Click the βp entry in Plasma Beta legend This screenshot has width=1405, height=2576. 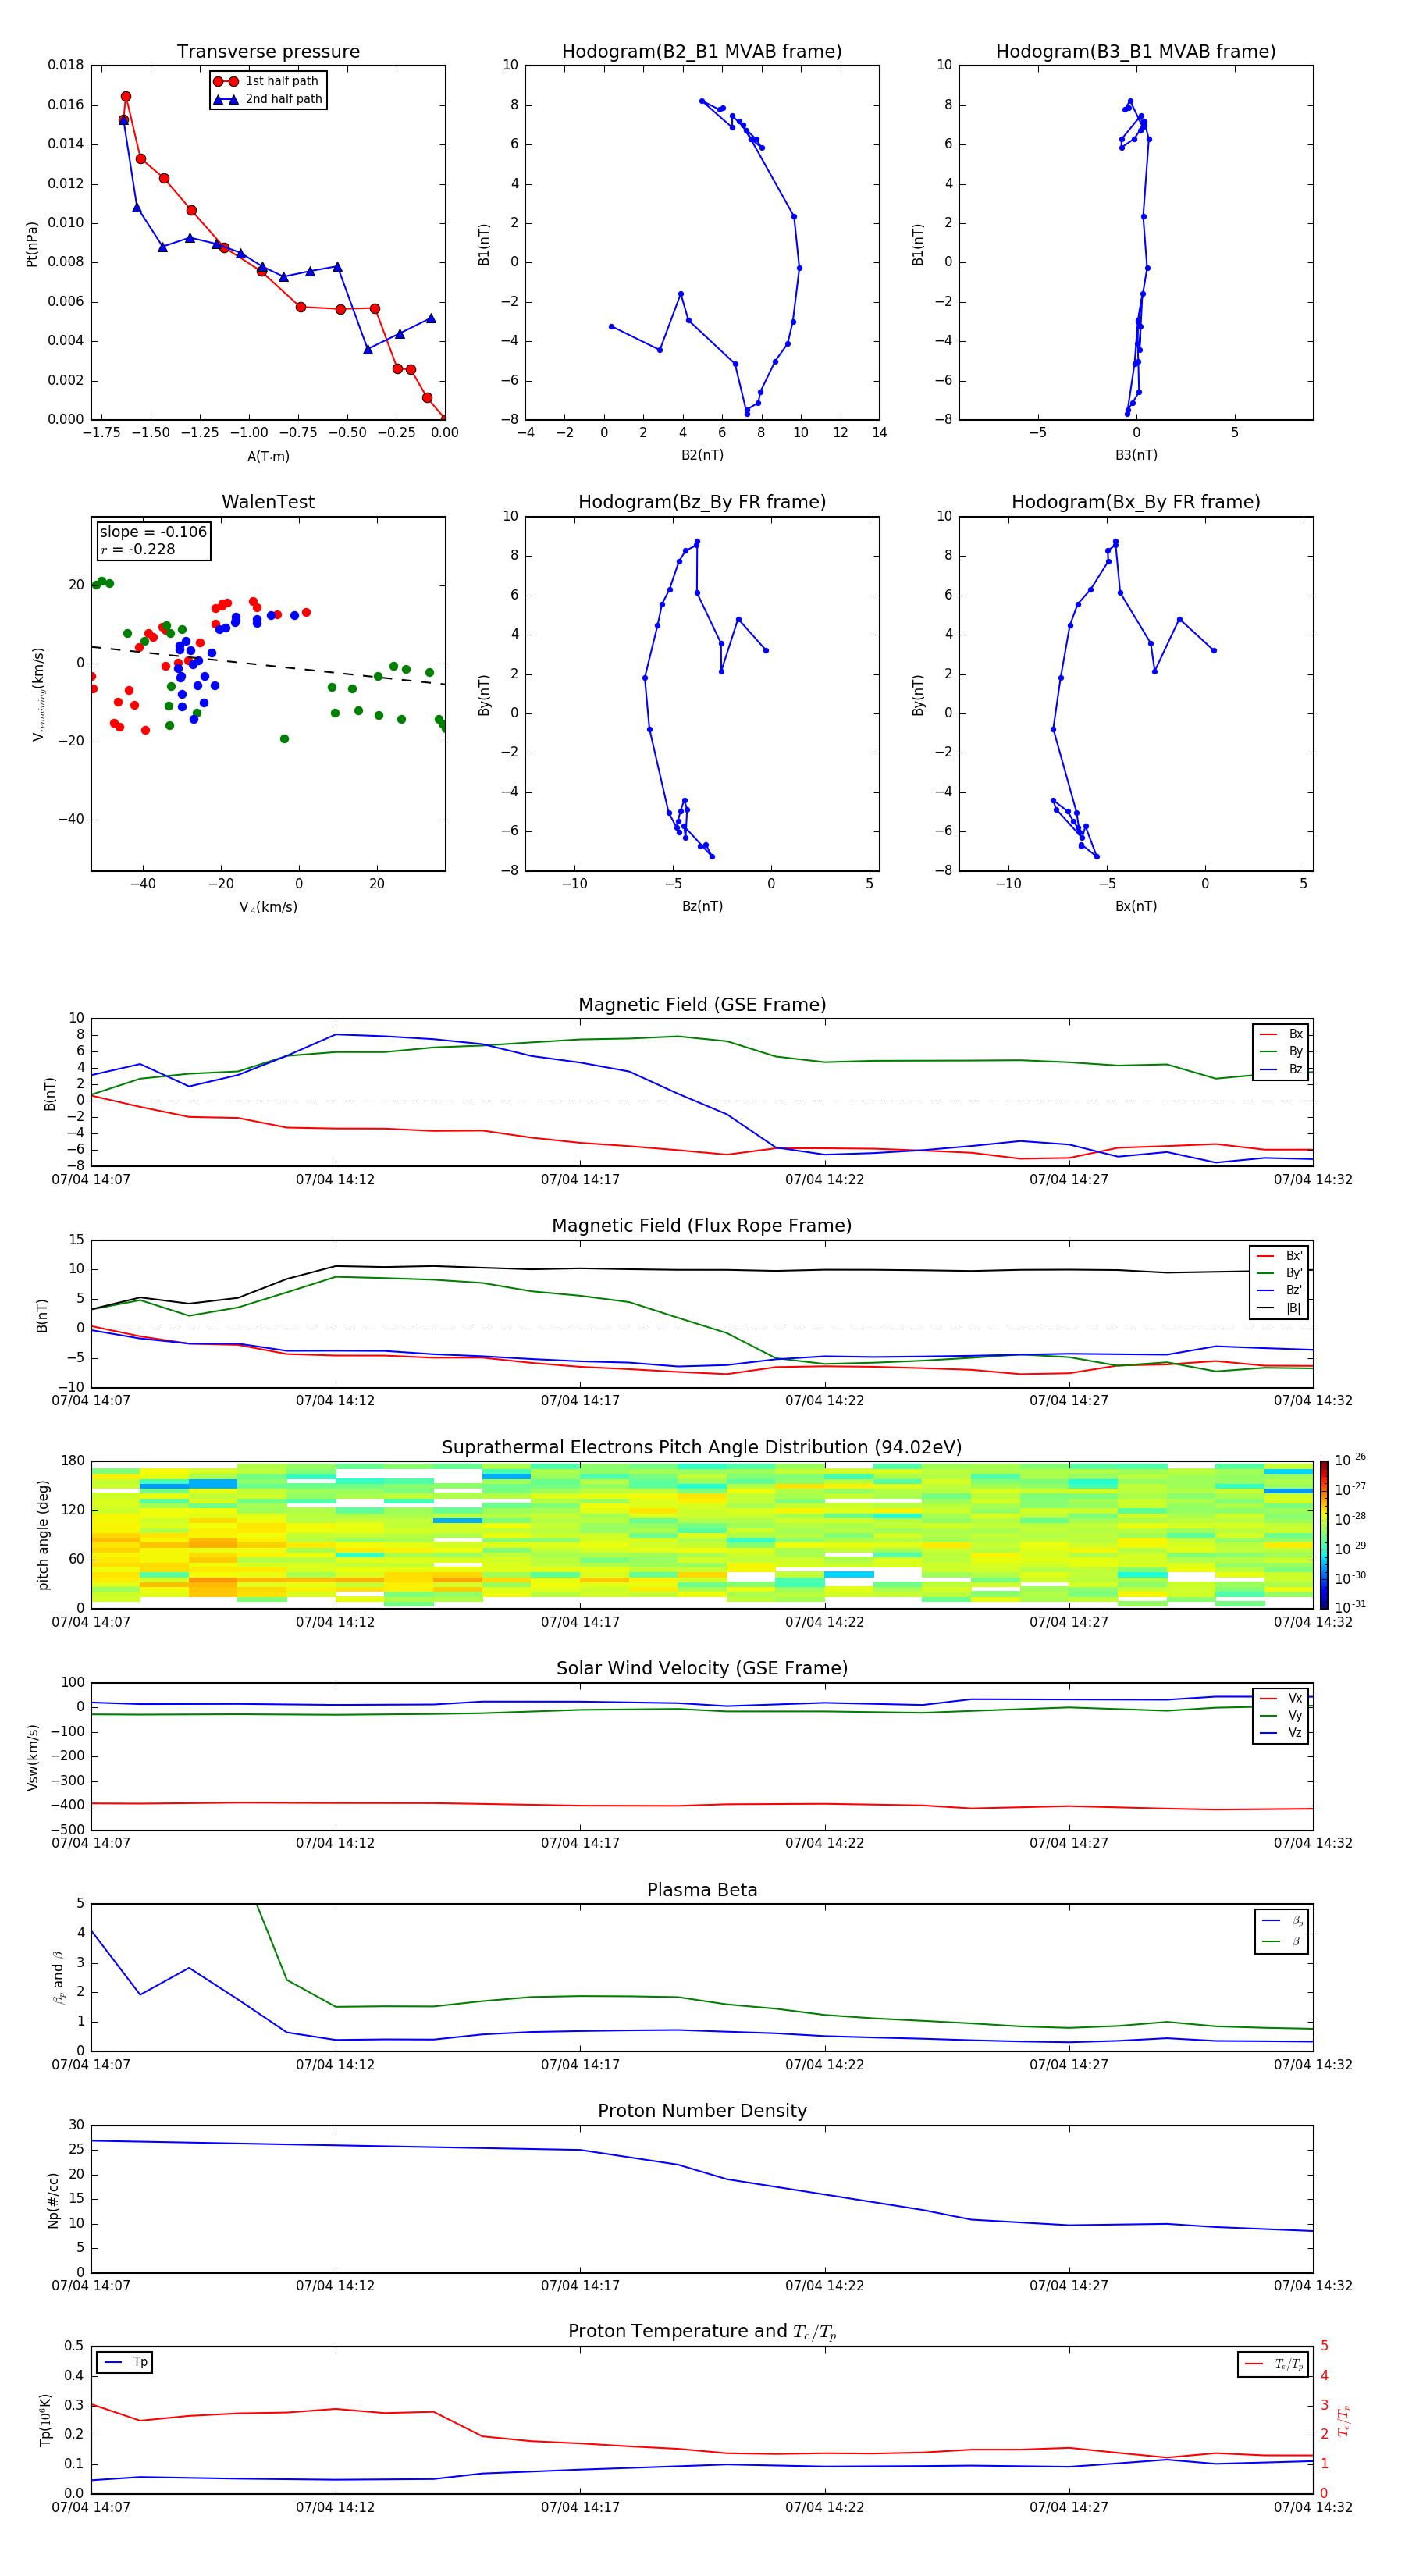1282,1921
